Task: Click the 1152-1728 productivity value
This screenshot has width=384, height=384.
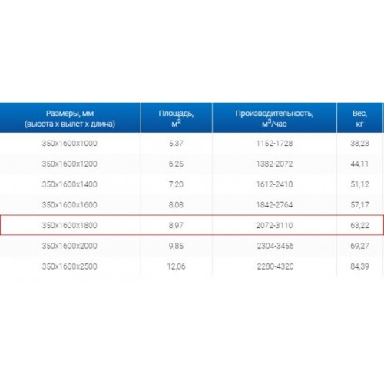Action: click(274, 144)
